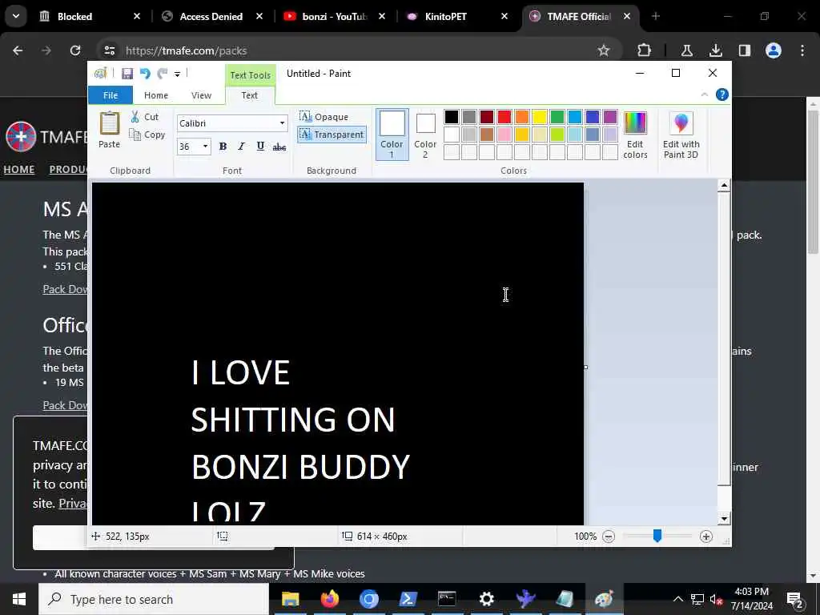Toggle Italic text formatting
The height and width of the screenshot is (615, 820).
[x=241, y=147]
